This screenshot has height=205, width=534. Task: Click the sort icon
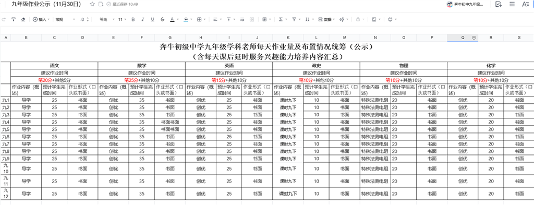pos(307,19)
